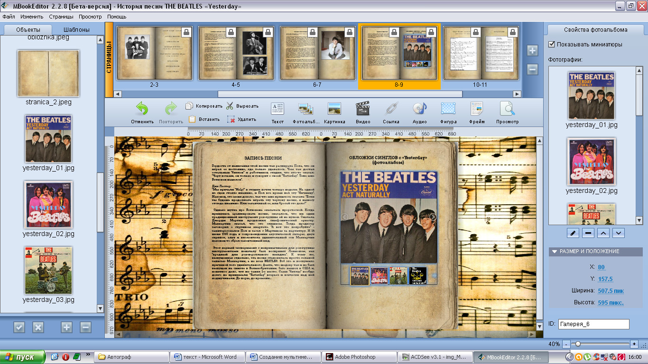This screenshot has width=648, height=364.
Task: Change the Высота value 595
Action: pos(611,302)
